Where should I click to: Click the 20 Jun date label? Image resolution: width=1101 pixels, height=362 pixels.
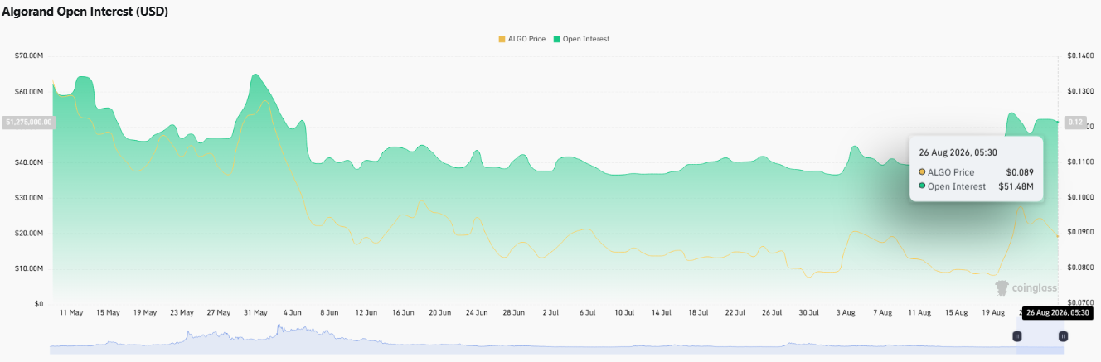[x=439, y=313]
